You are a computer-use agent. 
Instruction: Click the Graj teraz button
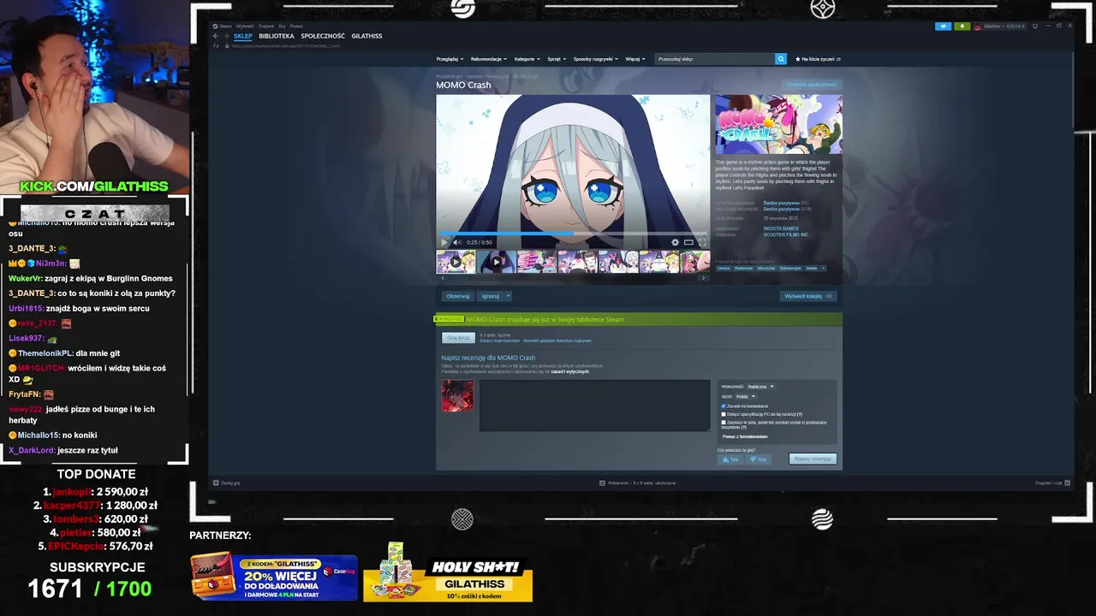(x=458, y=338)
